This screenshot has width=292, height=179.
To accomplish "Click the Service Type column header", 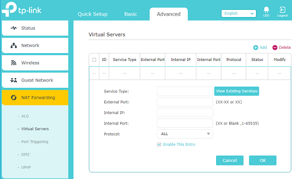I will (125, 60).
